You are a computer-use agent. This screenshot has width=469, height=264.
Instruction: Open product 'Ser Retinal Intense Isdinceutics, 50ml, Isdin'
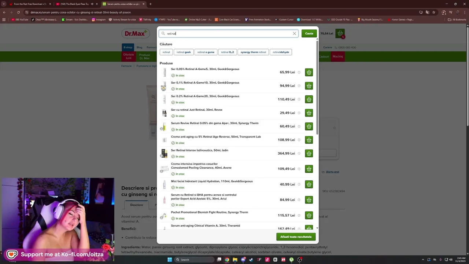(200, 150)
